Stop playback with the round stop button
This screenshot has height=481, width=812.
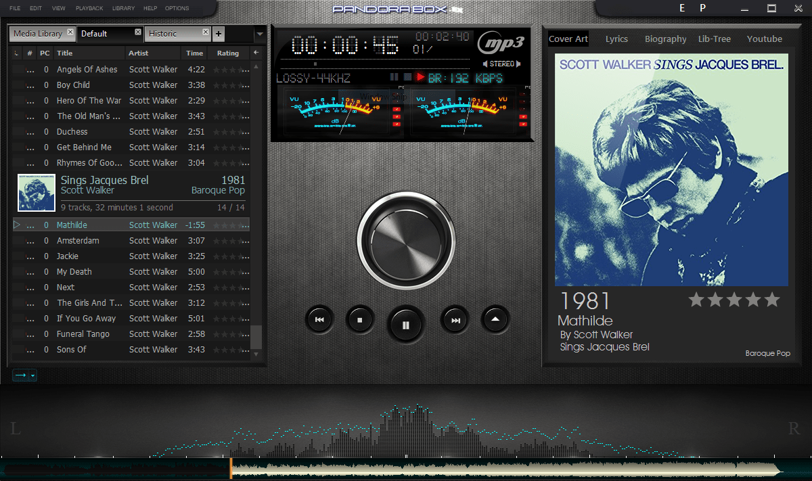(x=360, y=320)
